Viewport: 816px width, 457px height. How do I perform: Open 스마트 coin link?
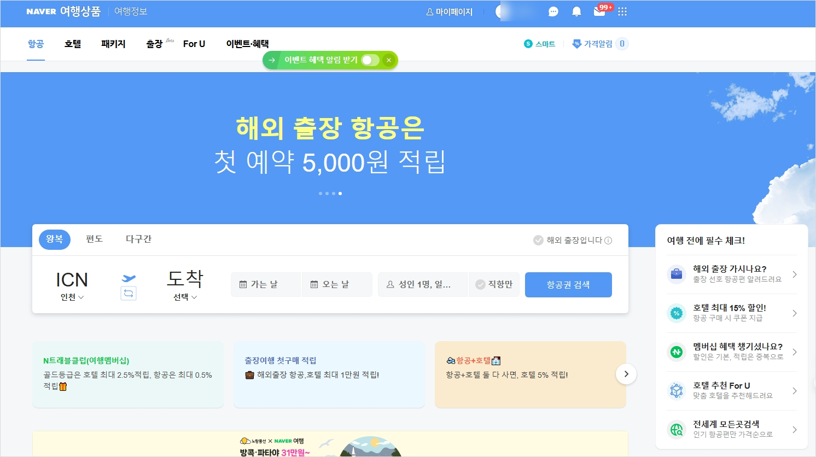[x=539, y=44]
